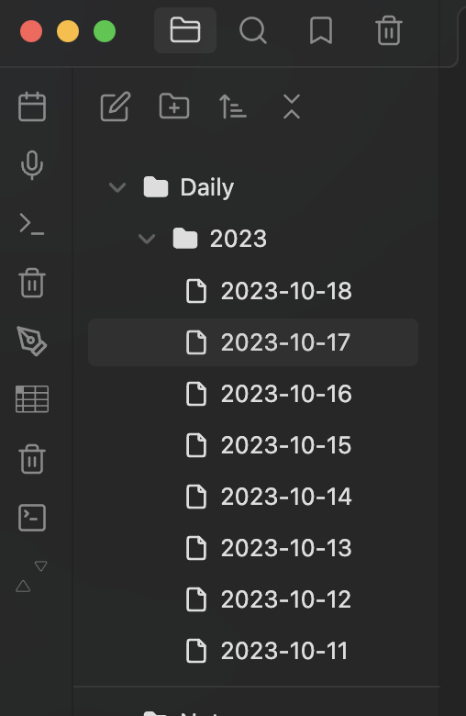Open the command palette terminal-prompt icon
Screen dimensions: 466x716
point(32,224)
